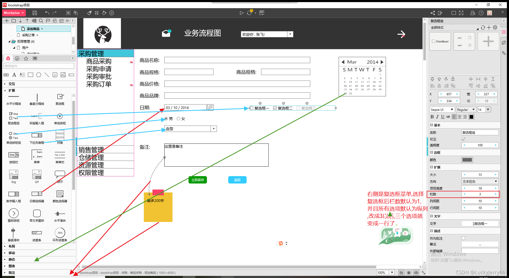Click the add new page plus icon
The image size is (509, 278).
point(7,21)
